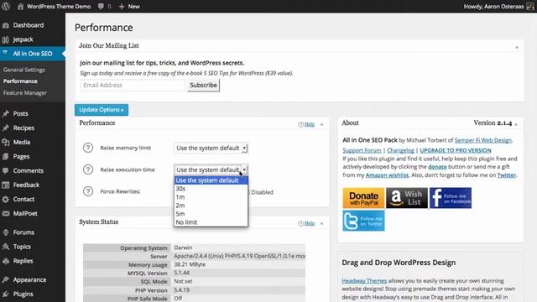The height and width of the screenshot is (302, 537).
Task: Close the Raise execution time dropdown arrow
Action: point(244,169)
